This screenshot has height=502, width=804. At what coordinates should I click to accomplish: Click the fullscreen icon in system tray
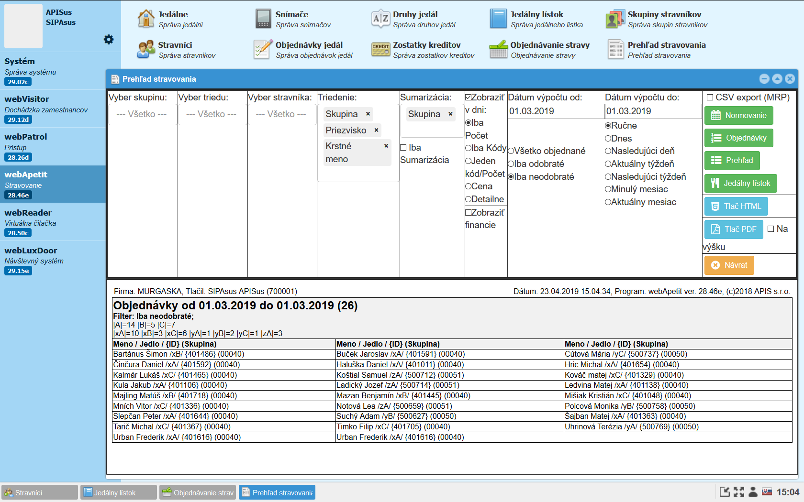click(x=739, y=492)
